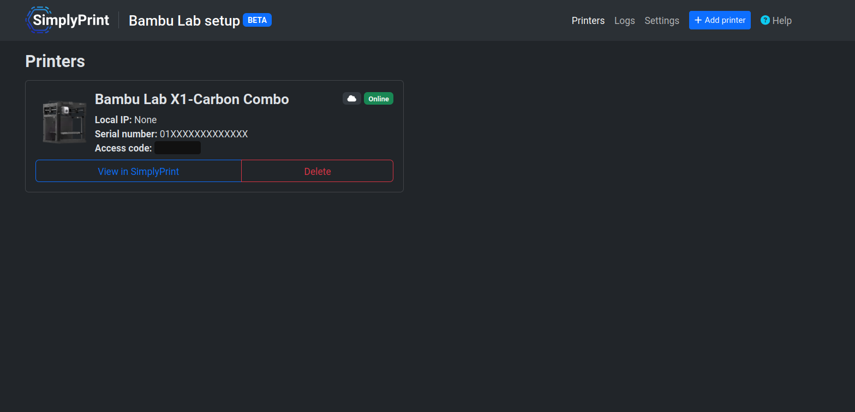Click View in SimplyPrint button
855x412 pixels.
(139, 171)
